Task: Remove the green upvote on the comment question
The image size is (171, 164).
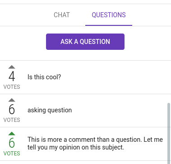Action: tap(12, 134)
